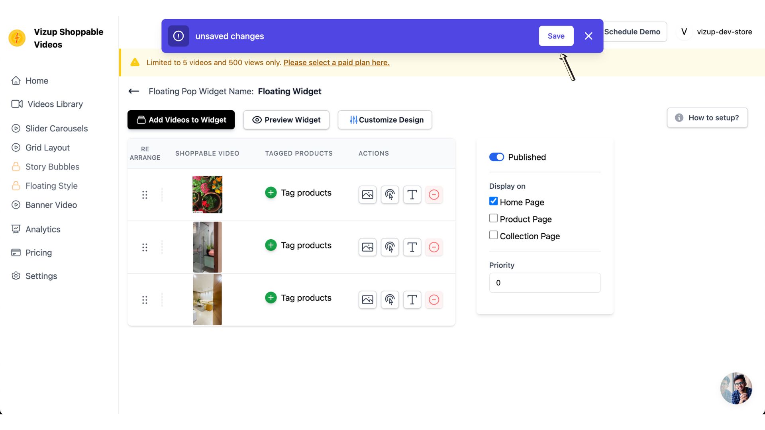This screenshot has height=430, width=765.
Task: Click the hotspot icon for third video
Action: pyautogui.click(x=390, y=299)
